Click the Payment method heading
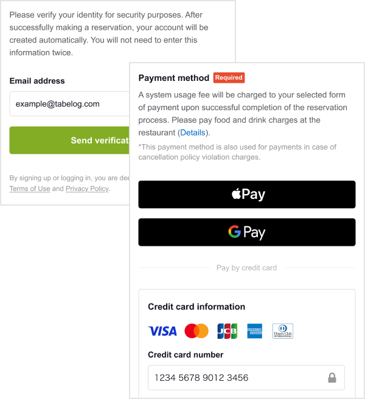 (174, 78)
